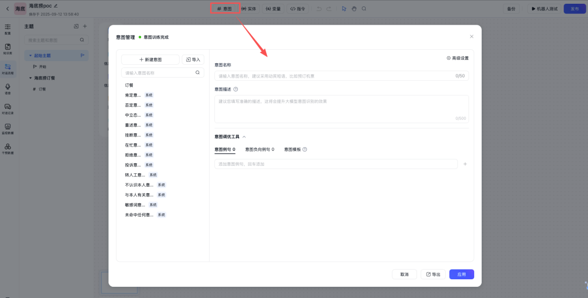
Task: Collapse the 海底捞订餐 tree node
Action: (x=30, y=78)
